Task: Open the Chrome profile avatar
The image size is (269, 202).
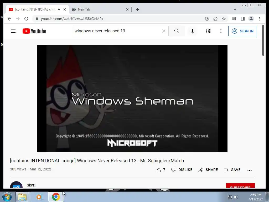Action: pyautogui.click(x=251, y=19)
